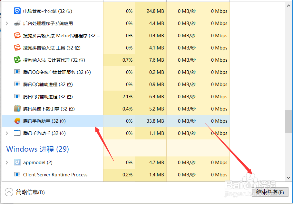Select 腾讯QQ多客户端管理服务 (32 位) process
293x204 pixels.
tap(57, 72)
